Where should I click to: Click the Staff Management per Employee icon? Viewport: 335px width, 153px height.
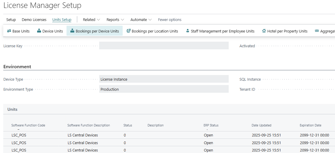click(x=187, y=31)
